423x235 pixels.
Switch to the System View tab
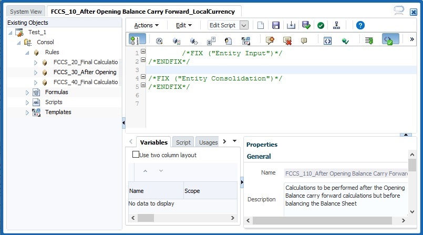click(x=26, y=12)
